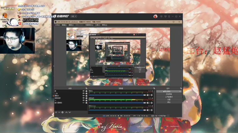Click the 退出 exit button in controls

[x=169, y=102]
